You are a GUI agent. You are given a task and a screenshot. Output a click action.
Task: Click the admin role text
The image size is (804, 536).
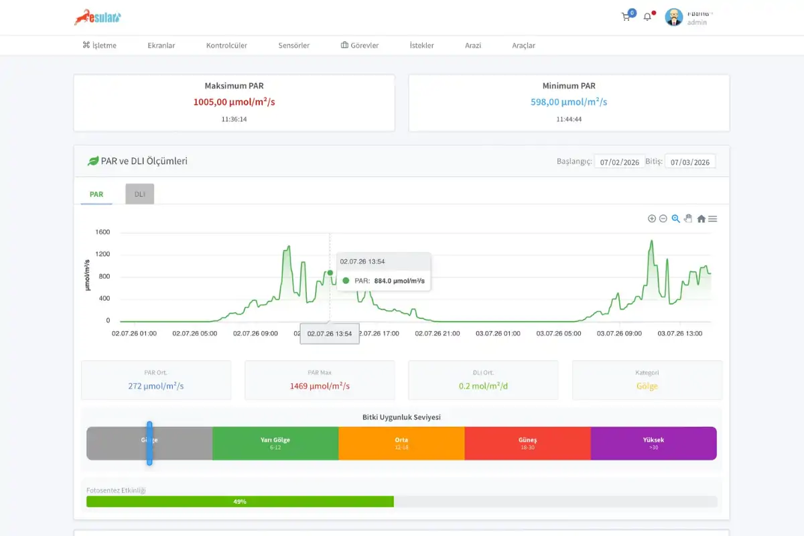pos(697,22)
